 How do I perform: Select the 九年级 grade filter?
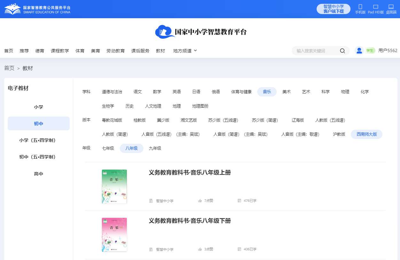coord(155,148)
